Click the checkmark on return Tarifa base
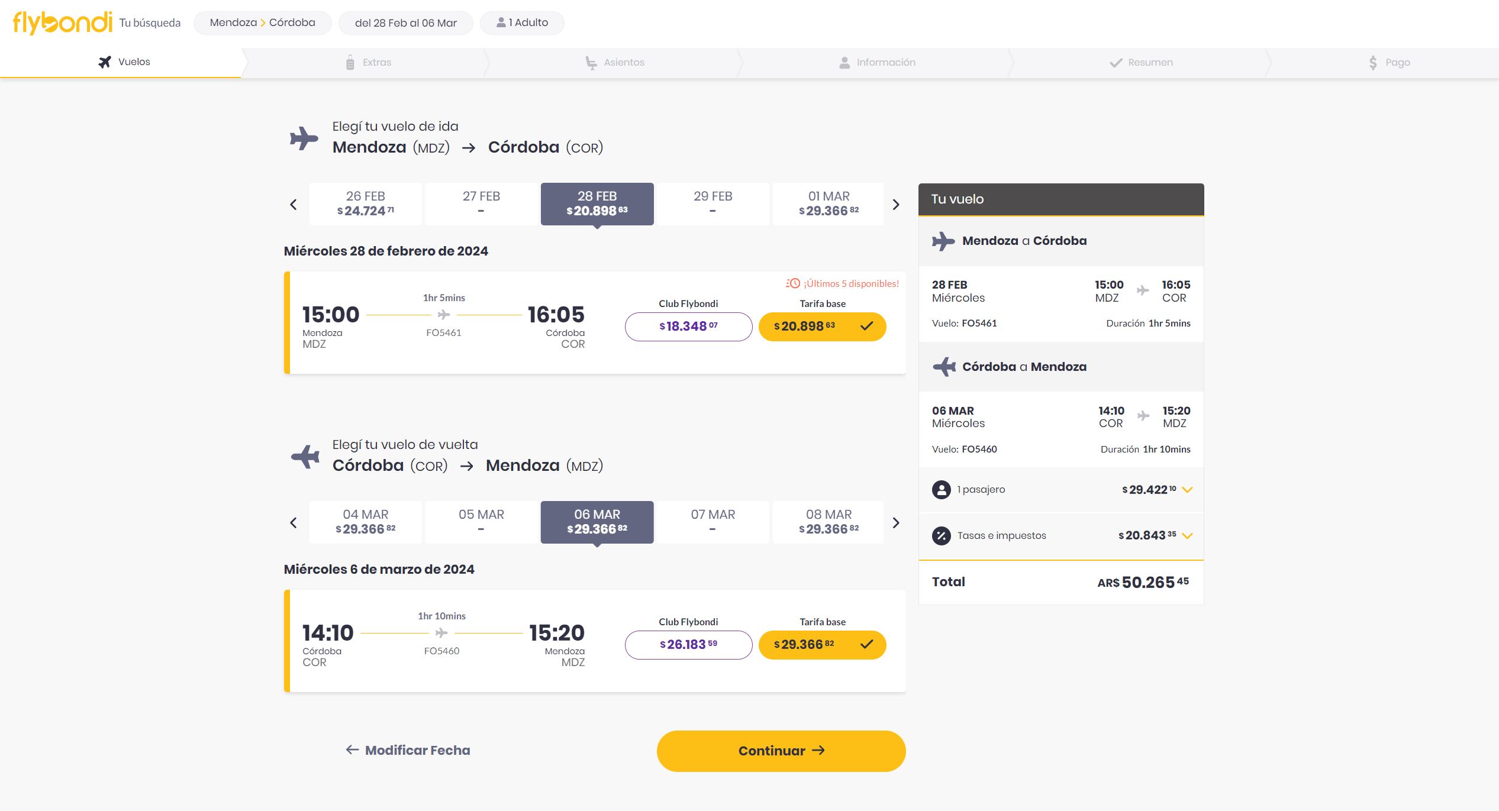 tap(867, 645)
